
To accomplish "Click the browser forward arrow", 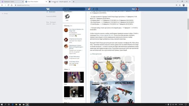I will pos(5,5).
